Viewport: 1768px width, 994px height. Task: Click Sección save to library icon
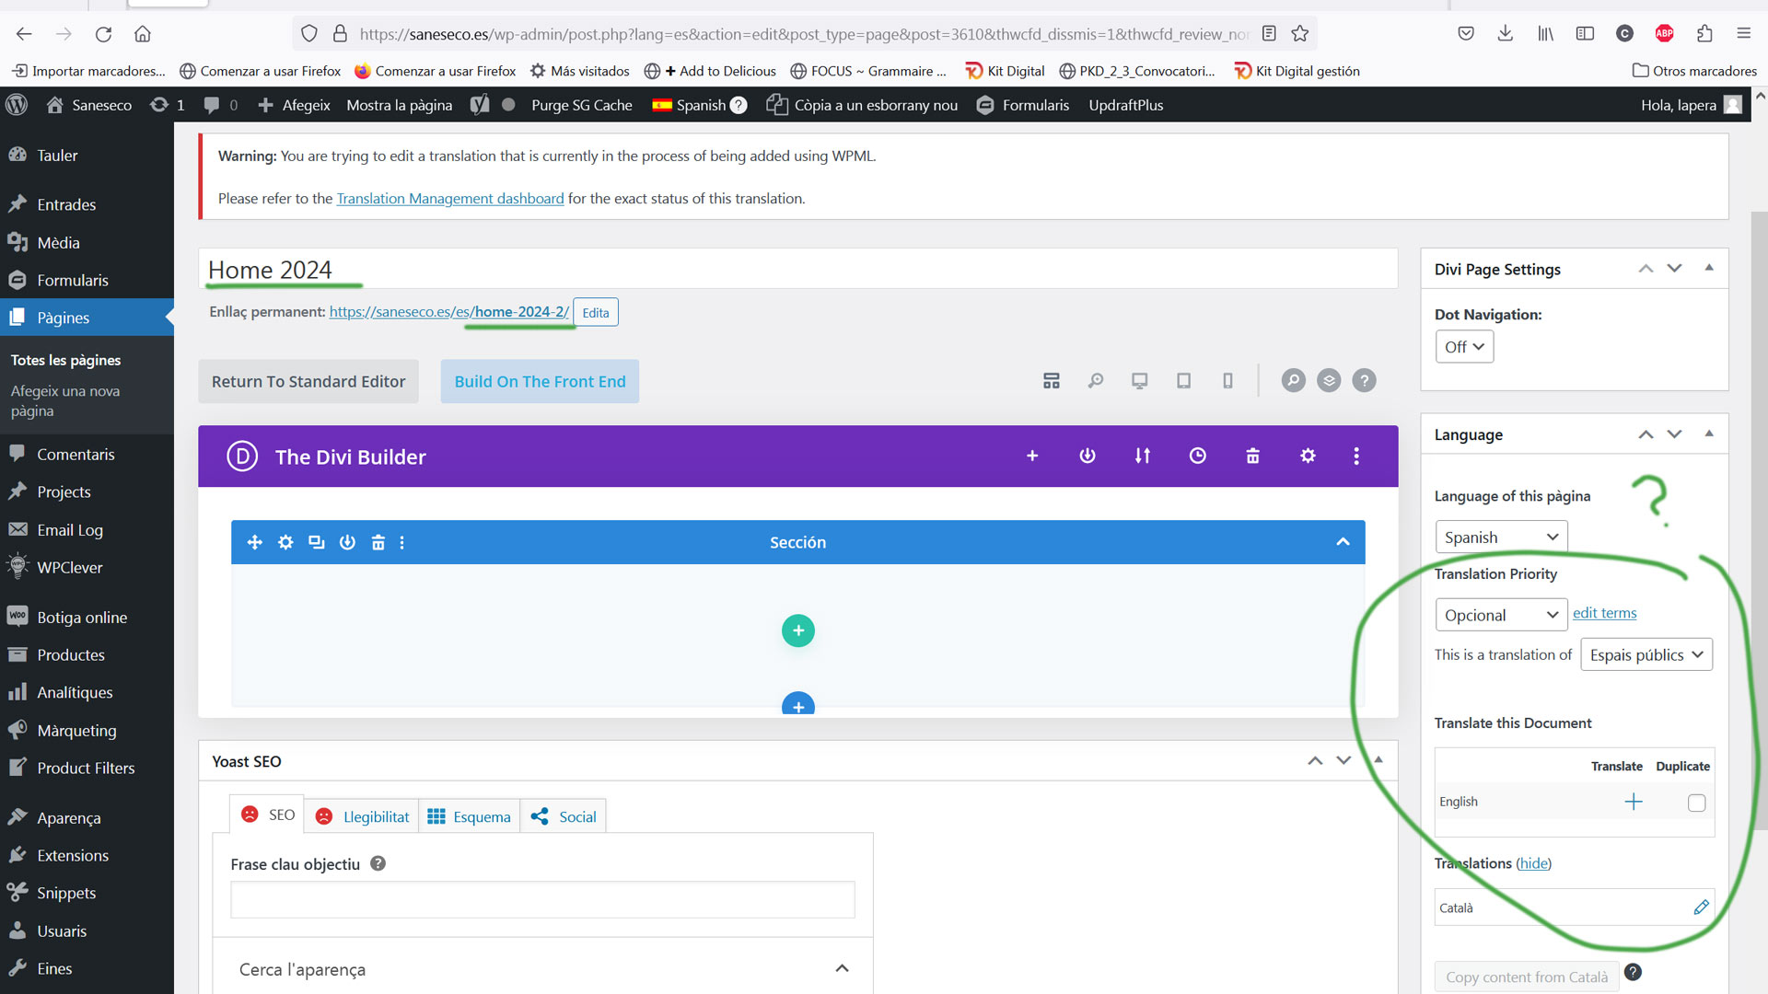(347, 542)
